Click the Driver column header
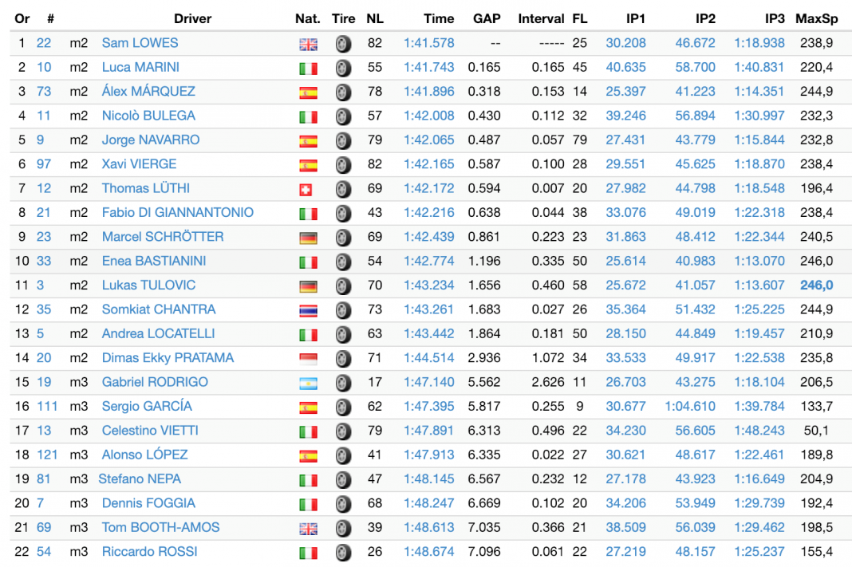 (194, 18)
